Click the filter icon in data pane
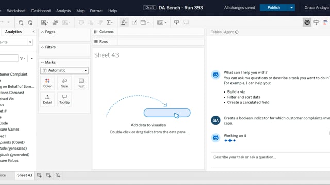Image resolution: width=330 pixels, height=185 pixels. pos(22,58)
